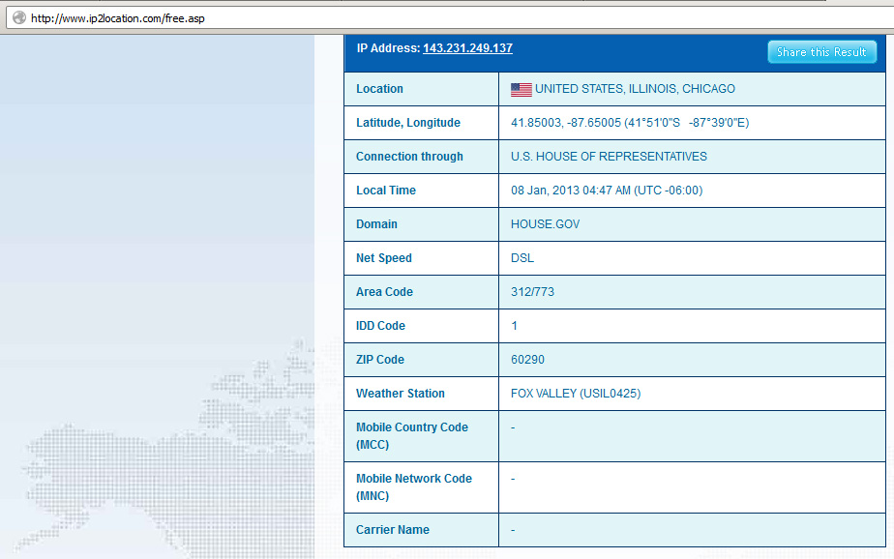
Task: Click the 'Location' row label
Action: 379,89
